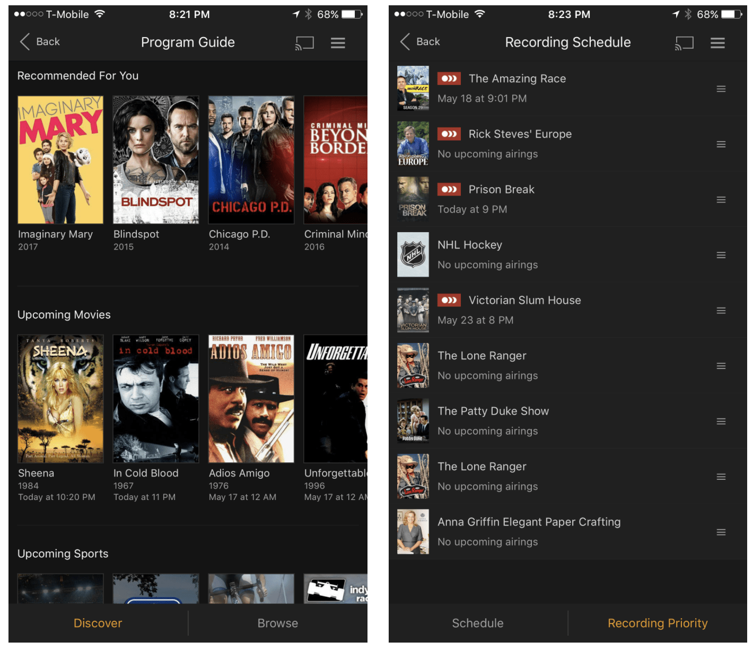This screenshot has width=753, height=650.
Task: Tap the battery level indicator
Action: pyautogui.click(x=353, y=14)
